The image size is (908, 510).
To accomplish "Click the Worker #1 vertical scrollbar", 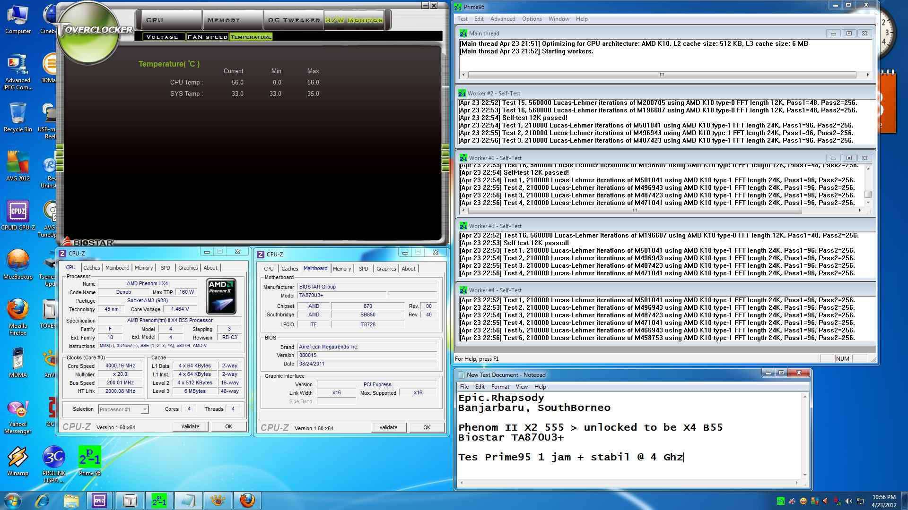I will click(868, 186).
